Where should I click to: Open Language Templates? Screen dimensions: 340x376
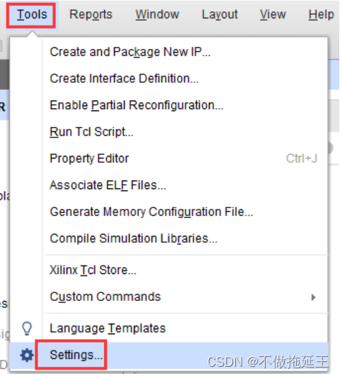[x=169, y=329]
